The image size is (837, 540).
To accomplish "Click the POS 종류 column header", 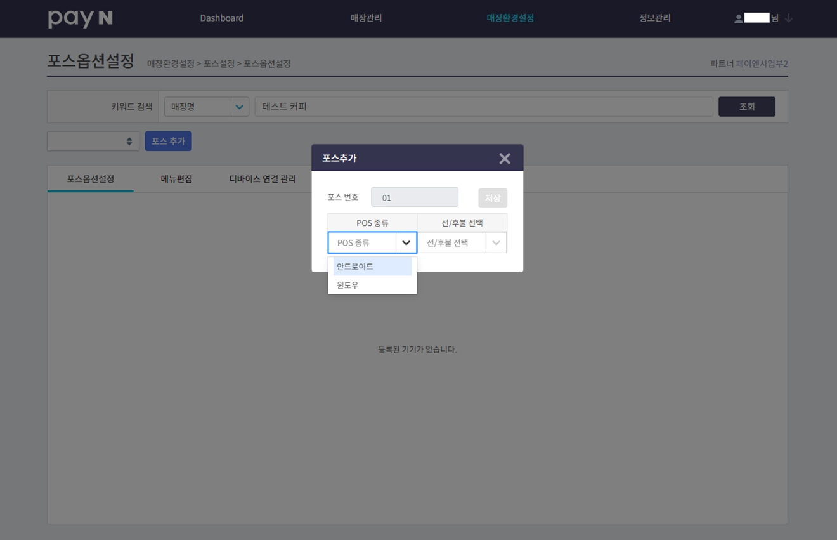I will [372, 223].
